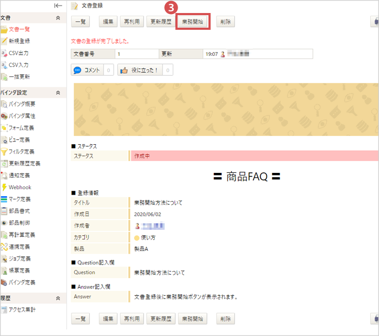This screenshot has height=336, width=379.
Task: Open フォーム定義 icon
Action: pos(4,128)
